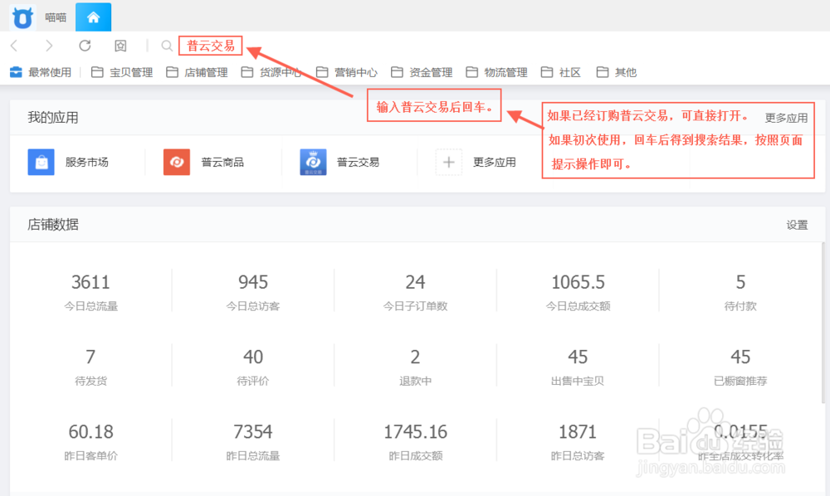Screen dimensions: 830x496
Task: Open the 资金管理 folder menu
Action: (422, 72)
